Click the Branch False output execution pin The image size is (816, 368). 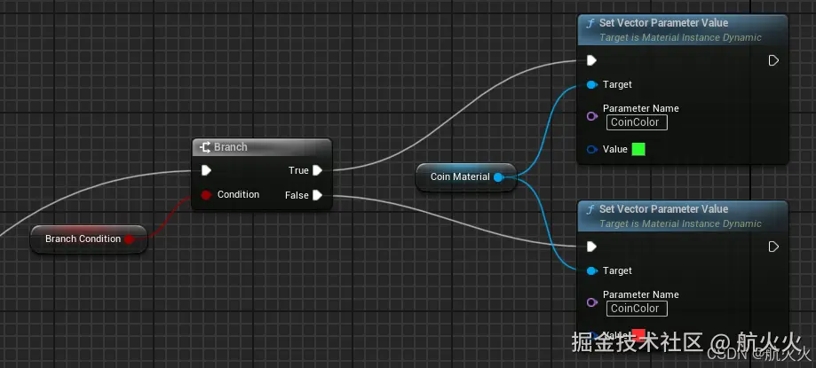318,195
